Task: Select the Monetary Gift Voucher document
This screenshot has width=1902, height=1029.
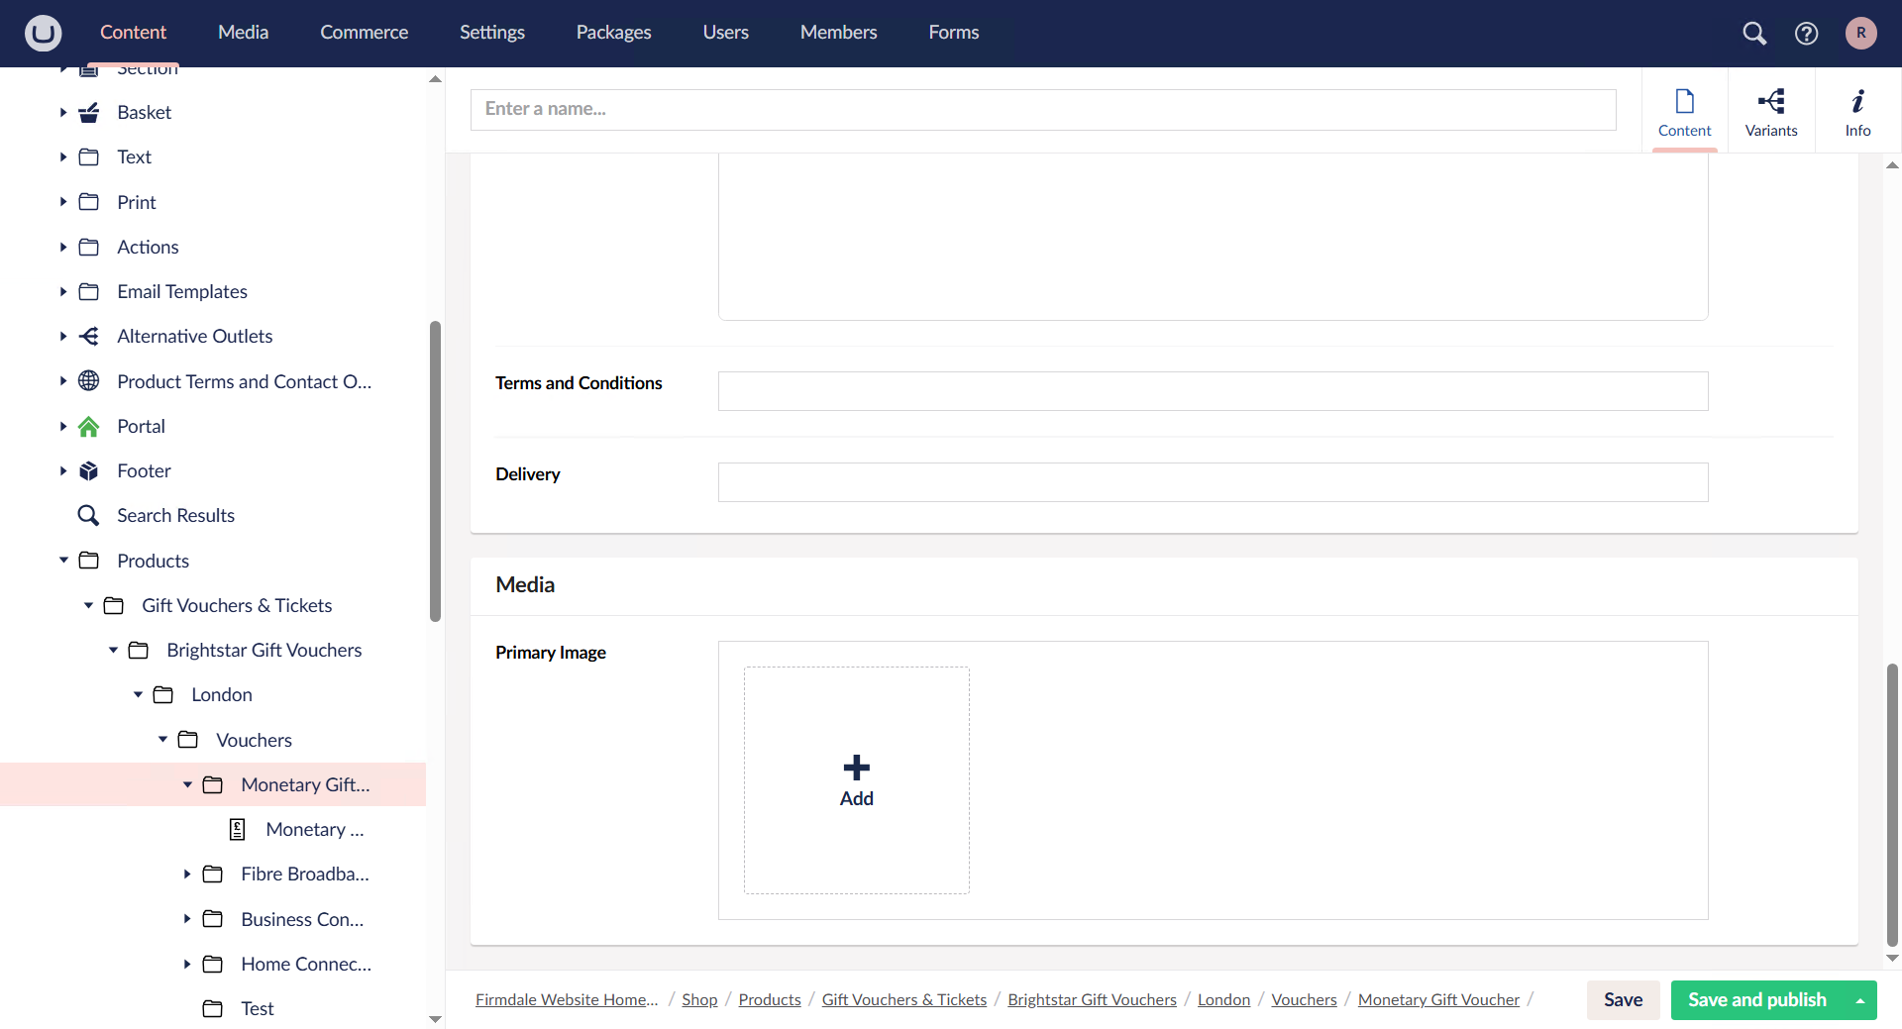Action: tap(315, 829)
